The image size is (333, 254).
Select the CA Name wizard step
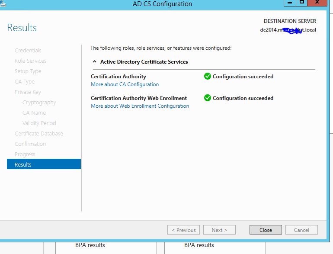tap(34, 113)
